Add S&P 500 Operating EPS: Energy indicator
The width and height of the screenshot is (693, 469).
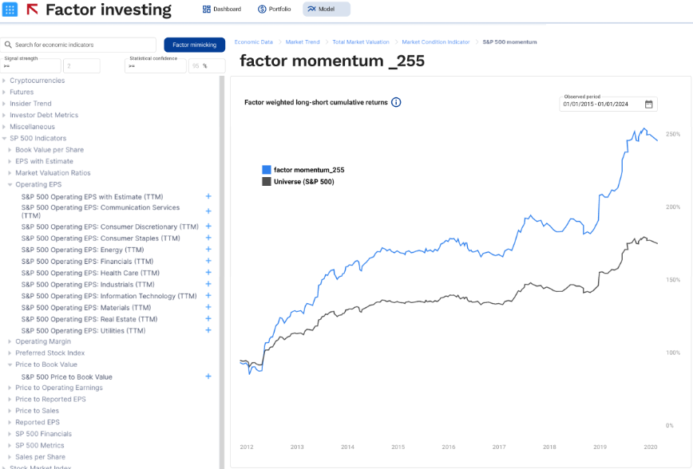click(208, 250)
